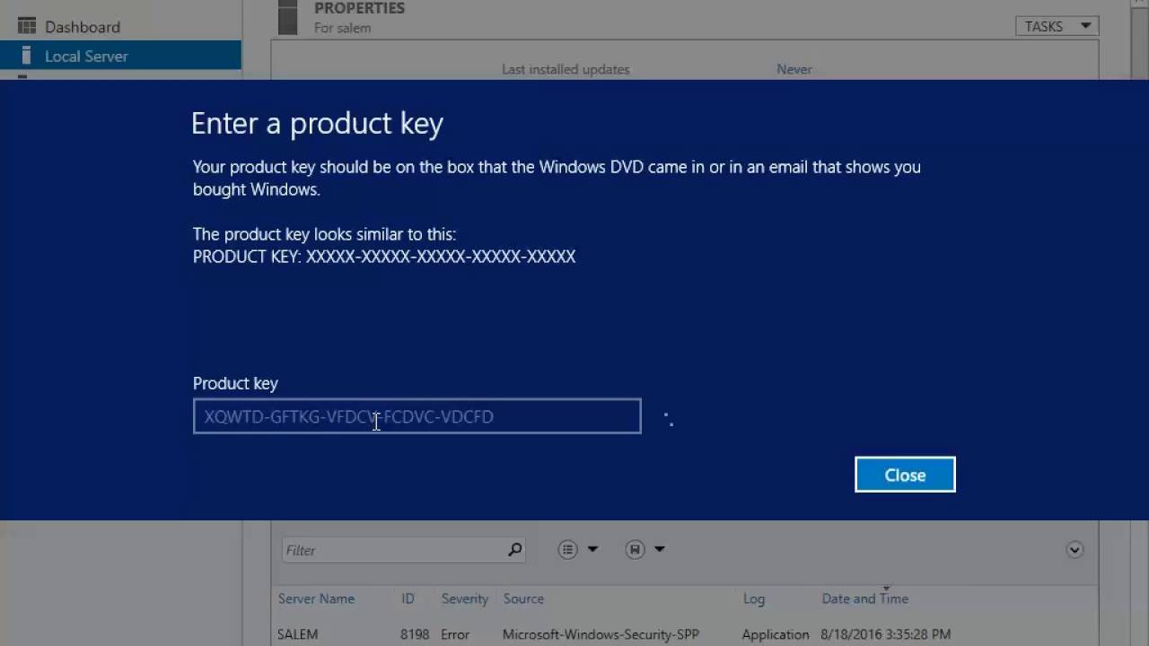Image resolution: width=1149 pixels, height=646 pixels.
Task: Select the SALEM server name cell
Action: click(298, 634)
